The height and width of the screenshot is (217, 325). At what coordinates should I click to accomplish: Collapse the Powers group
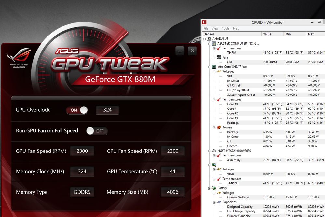214,127
